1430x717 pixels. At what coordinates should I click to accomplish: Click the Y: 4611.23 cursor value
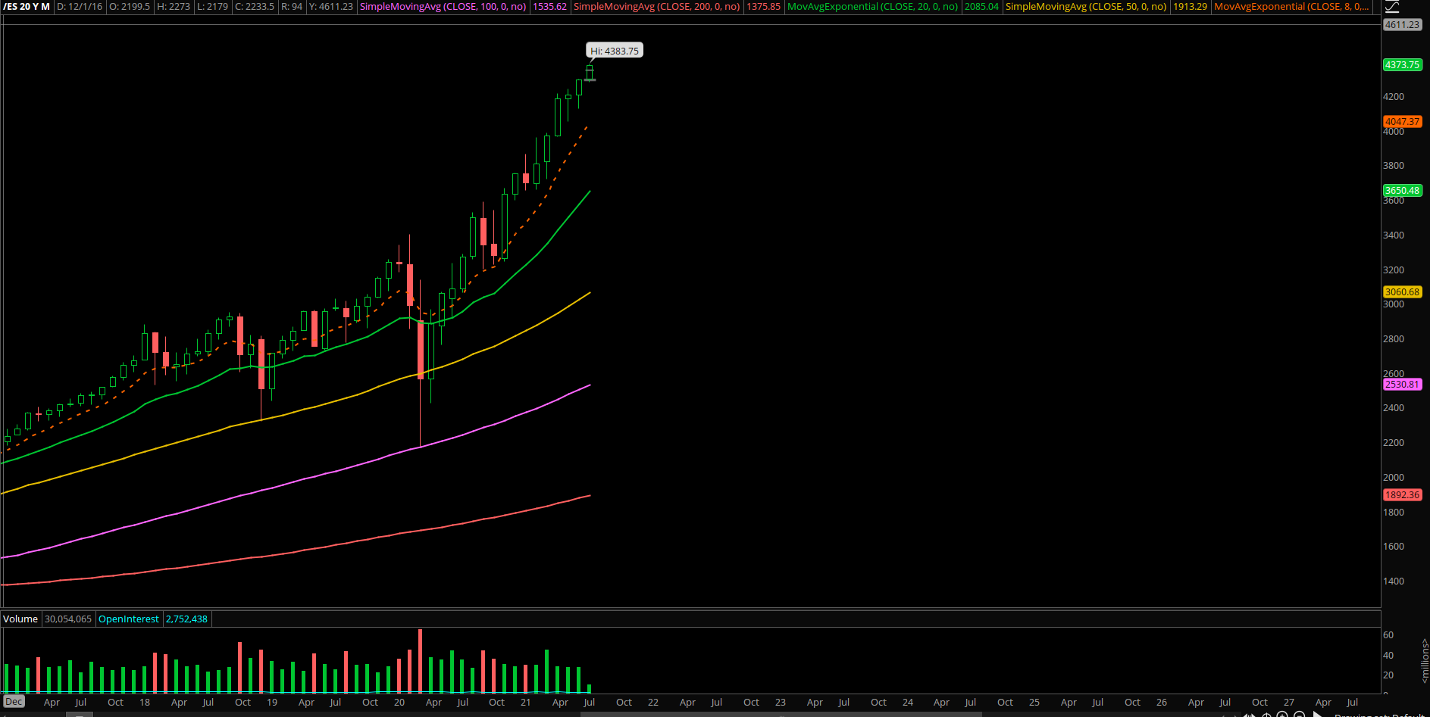[330, 6]
